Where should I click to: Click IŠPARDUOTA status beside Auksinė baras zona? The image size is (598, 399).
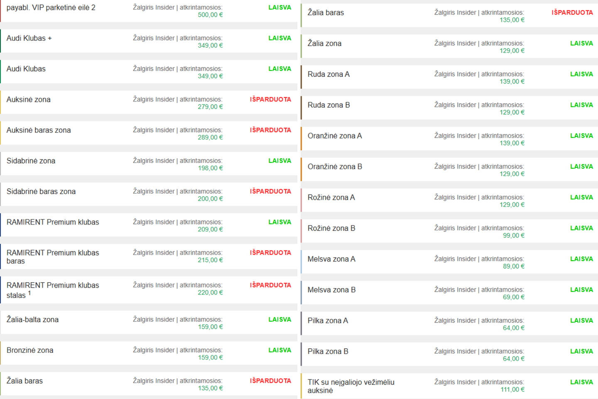click(x=270, y=130)
